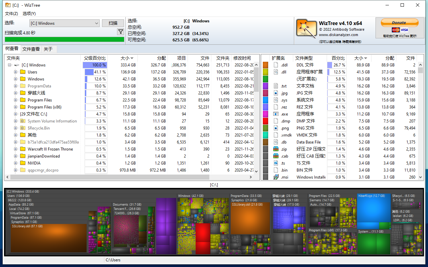Click the 扫描 scan button
The image size is (428, 267).
[x=113, y=23]
